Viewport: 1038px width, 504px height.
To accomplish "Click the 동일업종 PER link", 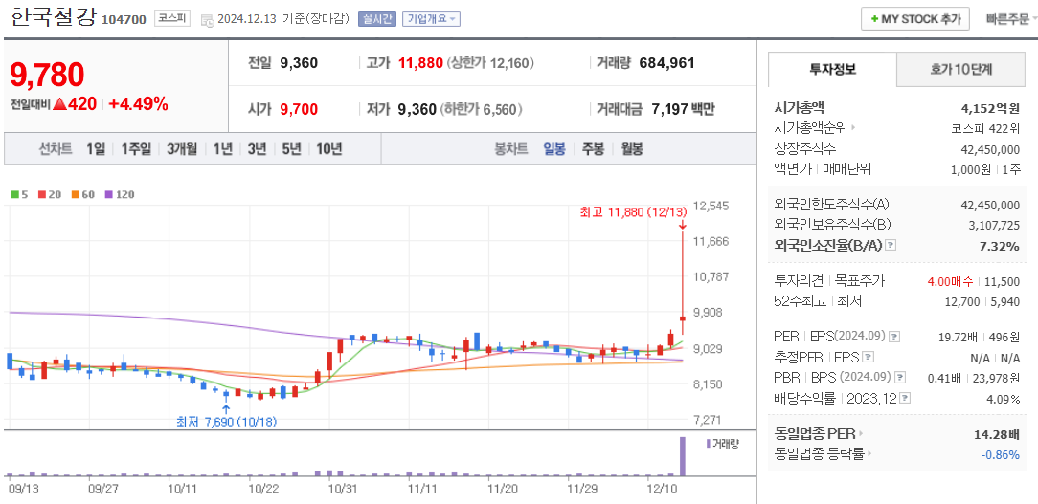I will tap(814, 434).
